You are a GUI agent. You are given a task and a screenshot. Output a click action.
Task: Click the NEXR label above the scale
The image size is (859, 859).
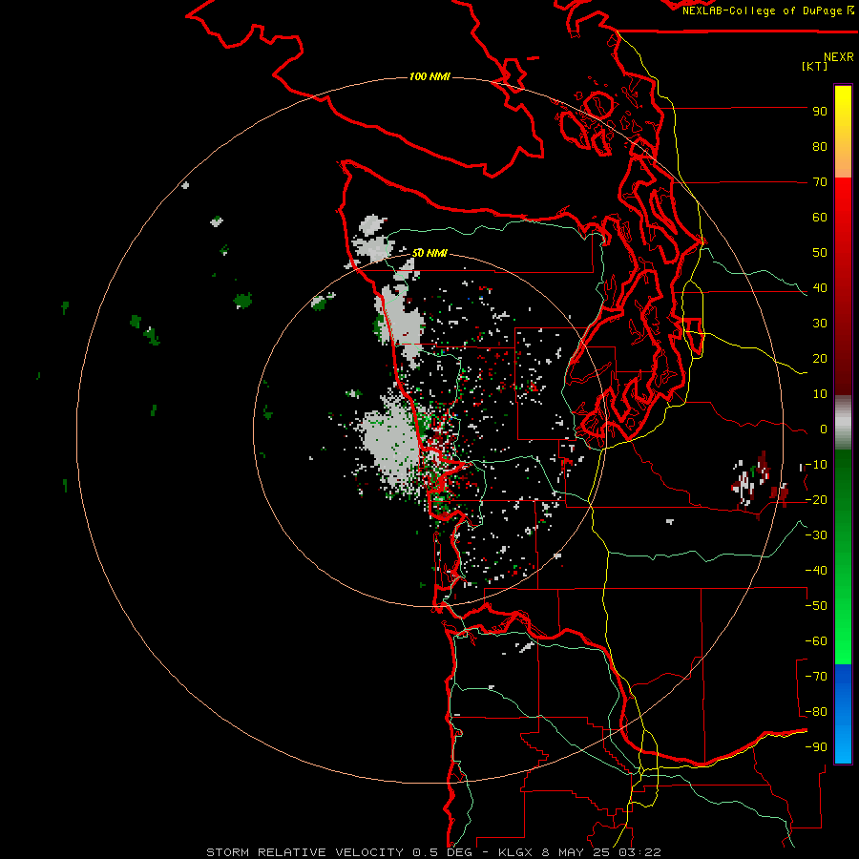(838, 57)
